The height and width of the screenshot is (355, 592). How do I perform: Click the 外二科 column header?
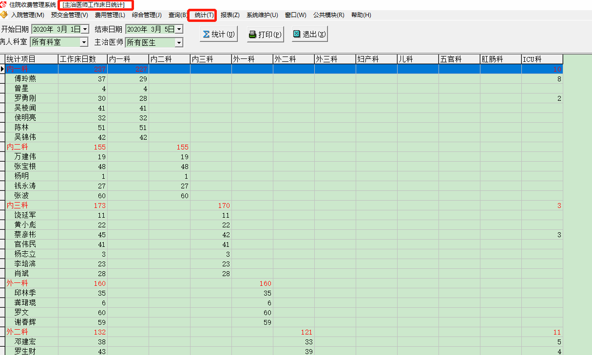(294, 59)
